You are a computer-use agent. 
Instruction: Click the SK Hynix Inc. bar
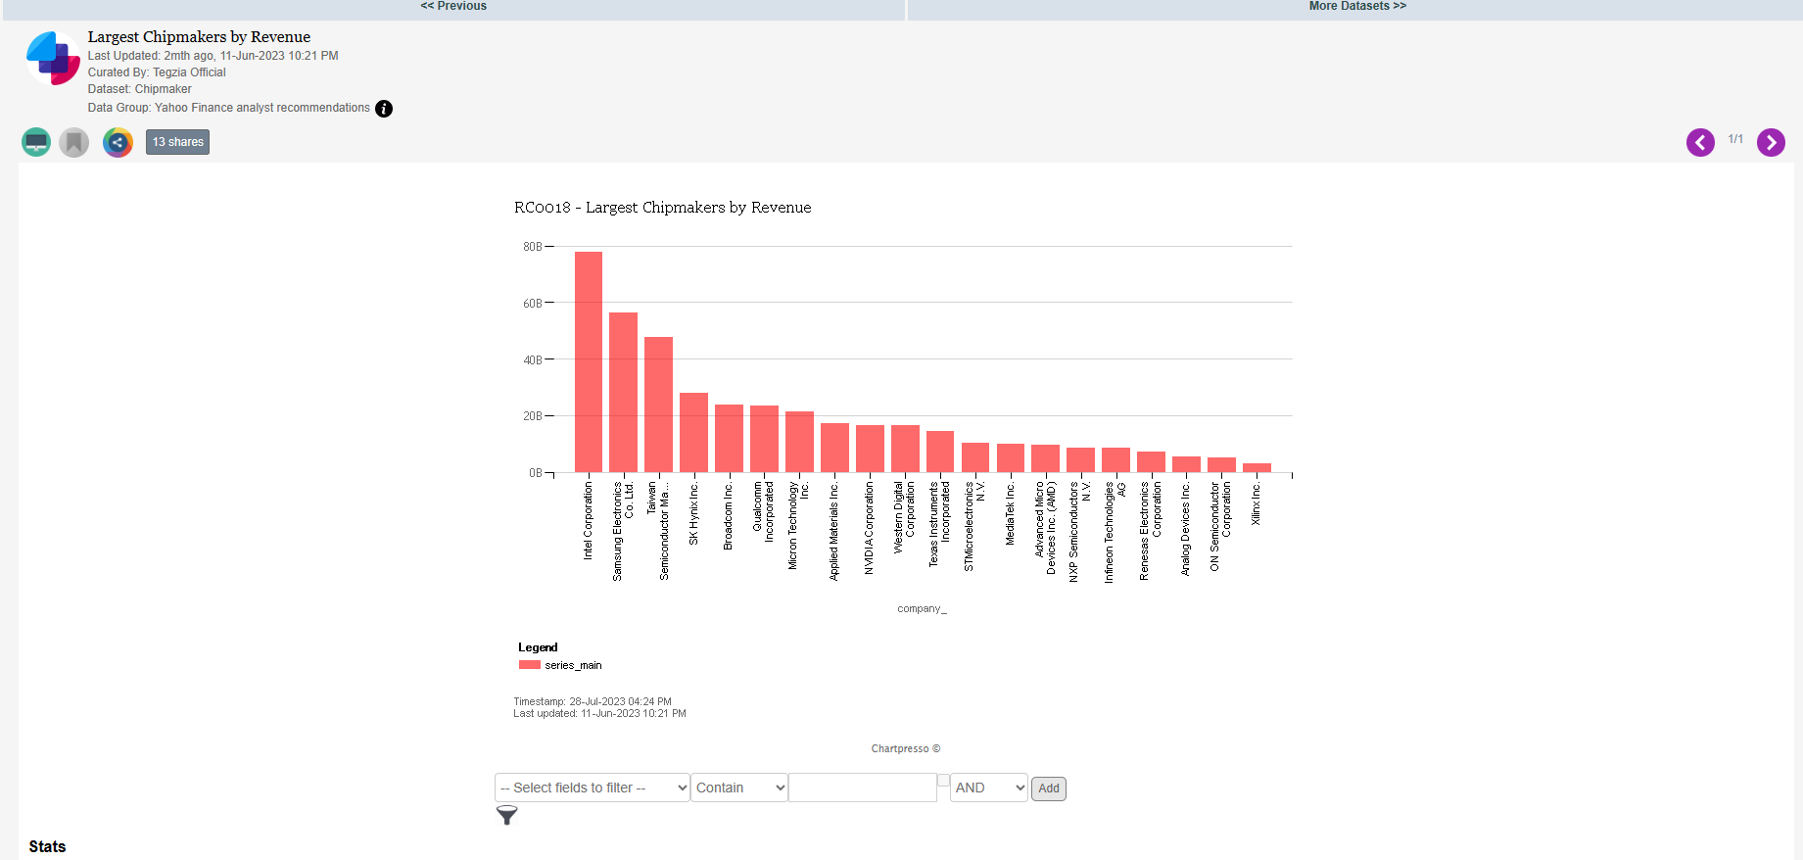(x=694, y=433)
